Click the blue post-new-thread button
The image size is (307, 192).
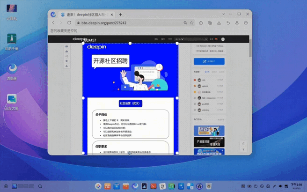coord(209,61)
